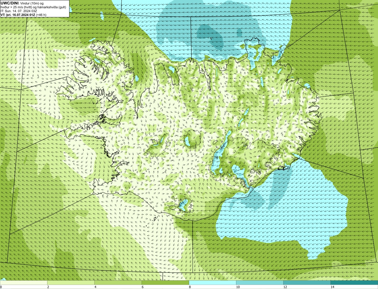Click the scale label "12"
The width and height of the screenshot is (378, 289).
pyautogui.click(x=285, y=287)
